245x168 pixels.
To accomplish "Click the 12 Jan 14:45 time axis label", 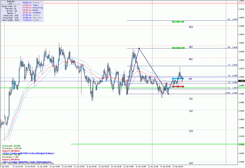I will [x=129, y=166].
